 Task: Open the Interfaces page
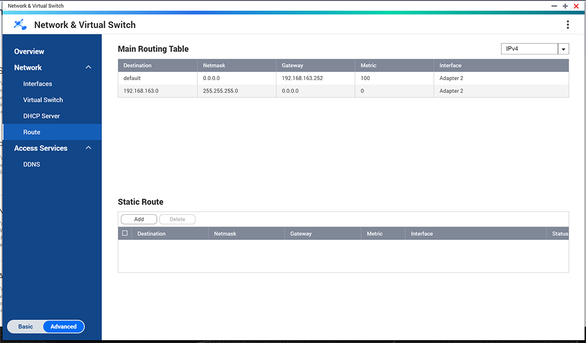[x=37, y=84]
